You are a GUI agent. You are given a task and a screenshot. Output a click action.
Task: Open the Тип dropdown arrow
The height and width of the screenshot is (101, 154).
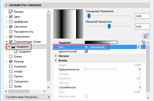click(139, 47)
